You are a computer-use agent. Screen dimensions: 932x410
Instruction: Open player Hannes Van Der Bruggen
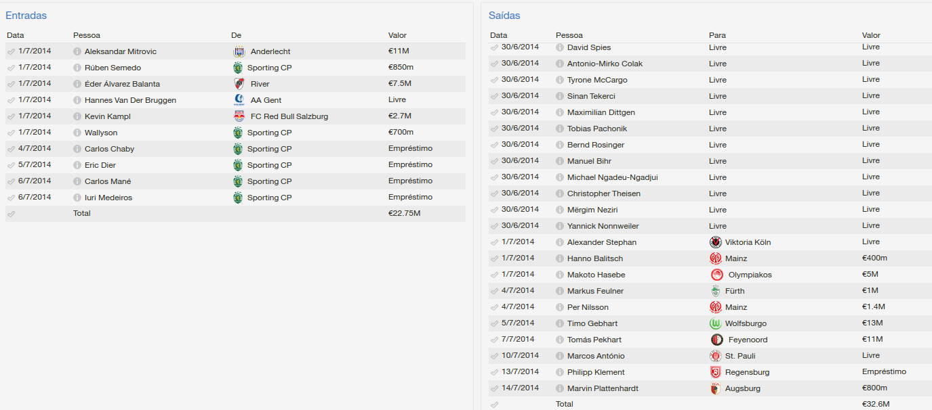point(130,100)
